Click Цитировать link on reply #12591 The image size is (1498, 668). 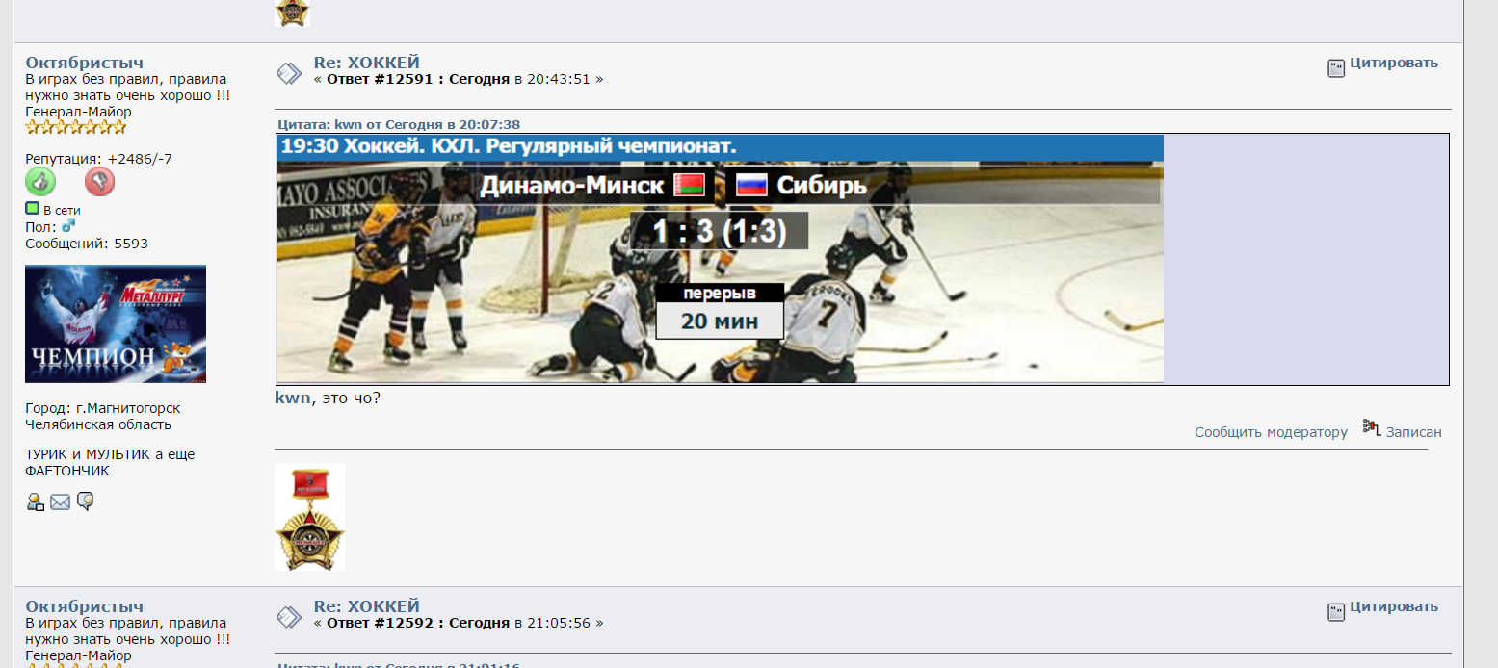pyautogui.click(x=1393, y=64)
